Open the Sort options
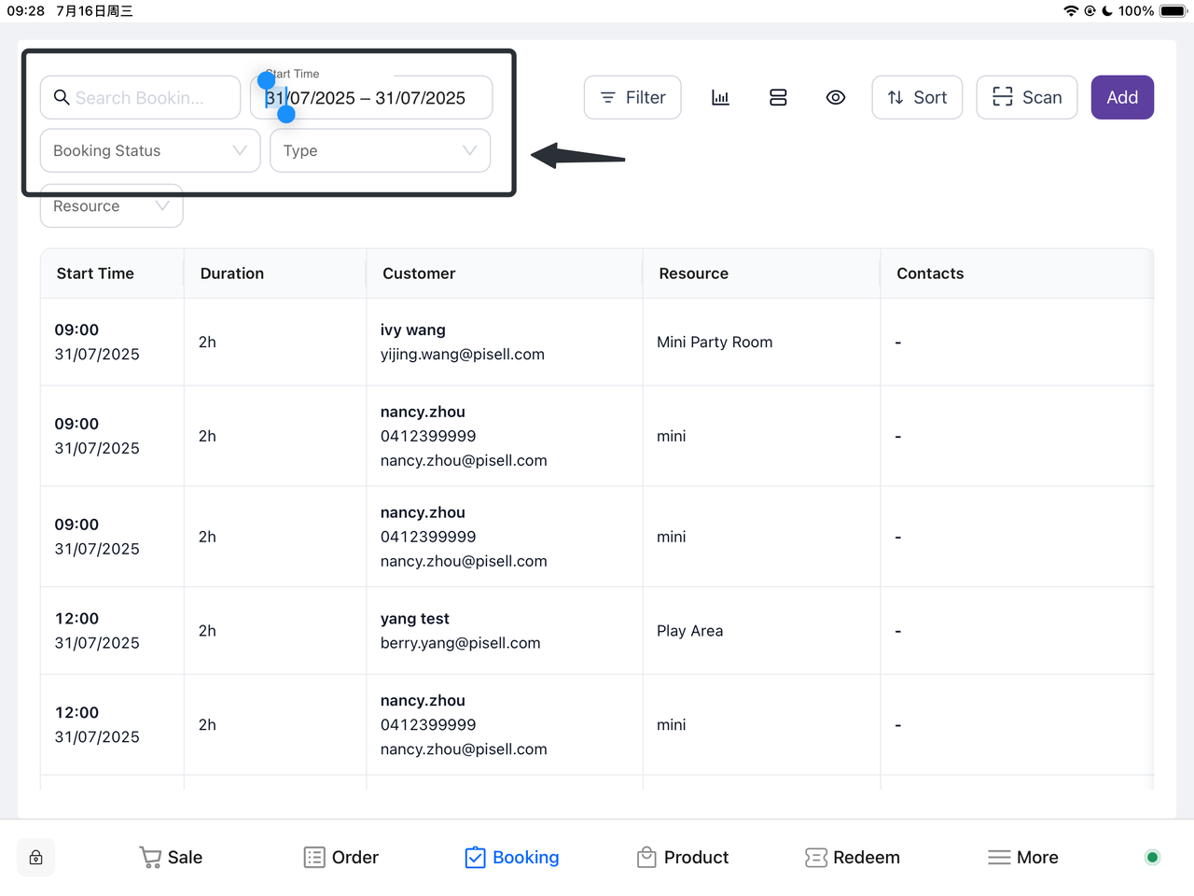Image resolution: width=1194 pixels, height=896 pixels. coord(916,97)
